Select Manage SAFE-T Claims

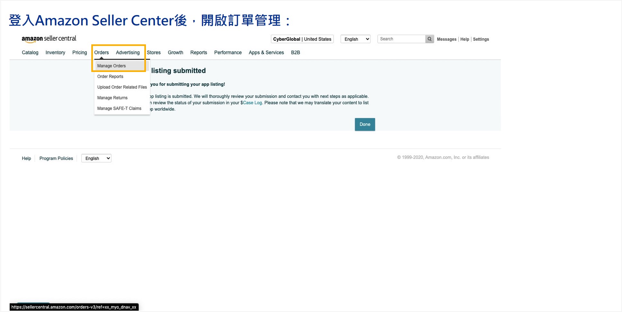click(119, 108)
